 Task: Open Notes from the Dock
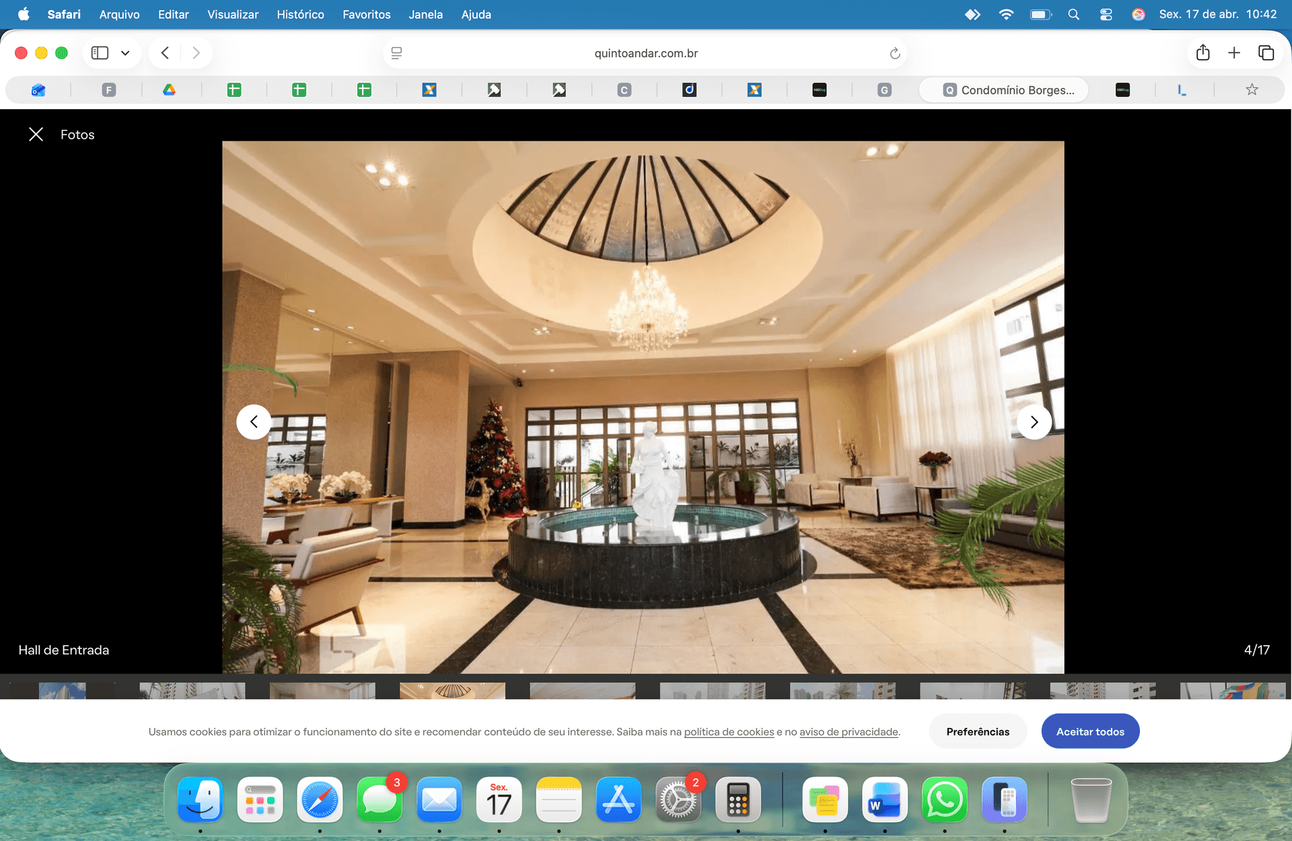point(559,800)
